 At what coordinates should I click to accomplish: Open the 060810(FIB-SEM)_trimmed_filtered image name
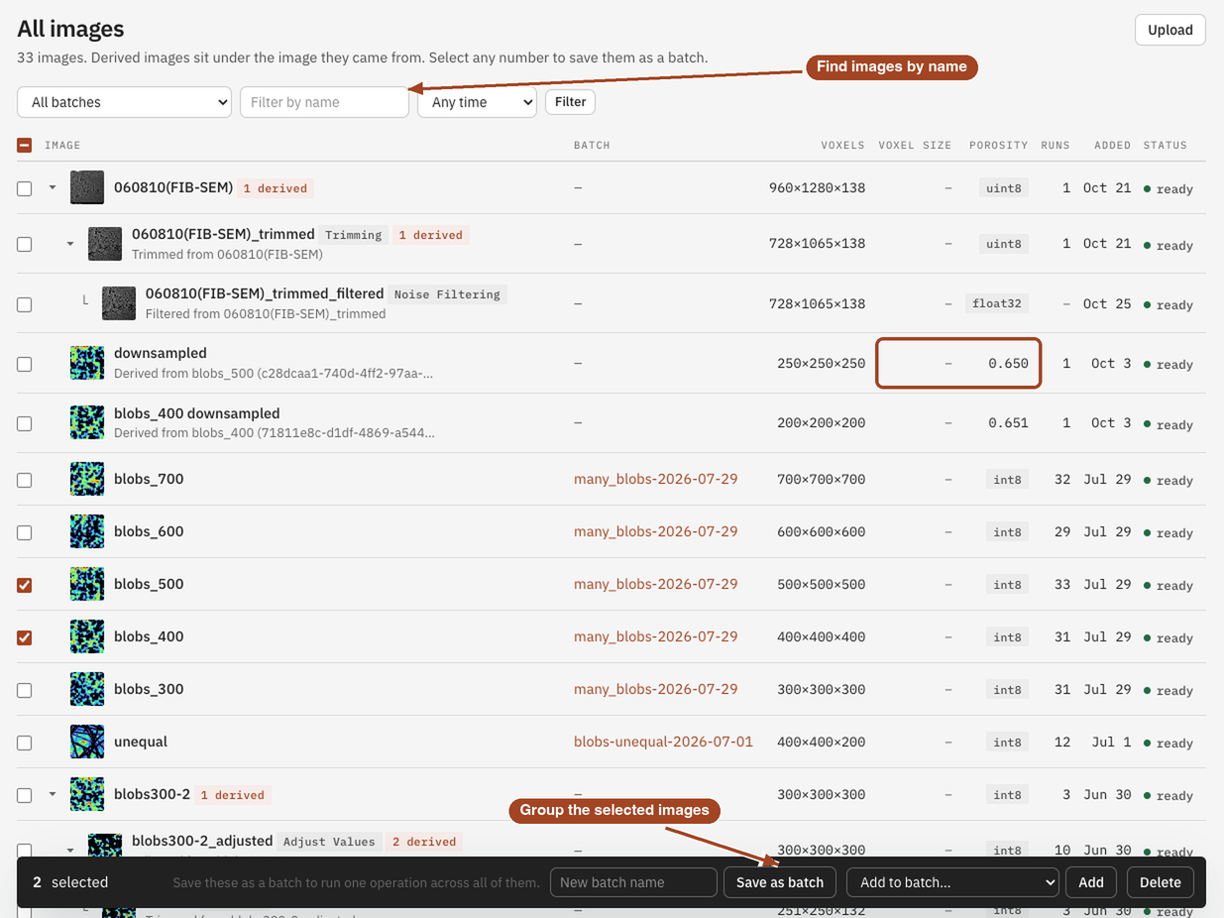pyautogui.click(x=265, y=293)
